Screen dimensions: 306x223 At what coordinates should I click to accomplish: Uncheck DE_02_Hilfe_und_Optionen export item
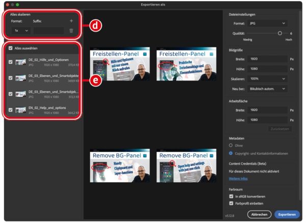pyautogui.click(x=11, y=62)
